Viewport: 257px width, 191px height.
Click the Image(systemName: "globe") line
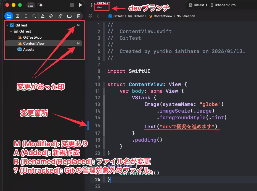[184, 104]
